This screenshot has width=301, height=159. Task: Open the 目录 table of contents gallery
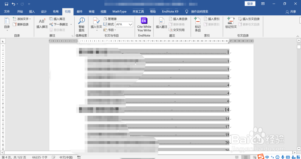[x=7, y=25]
